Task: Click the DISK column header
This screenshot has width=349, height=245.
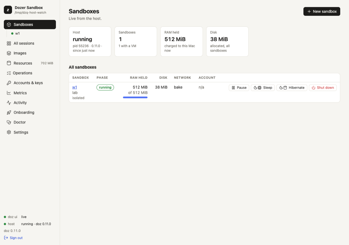Action: [163, 78]
